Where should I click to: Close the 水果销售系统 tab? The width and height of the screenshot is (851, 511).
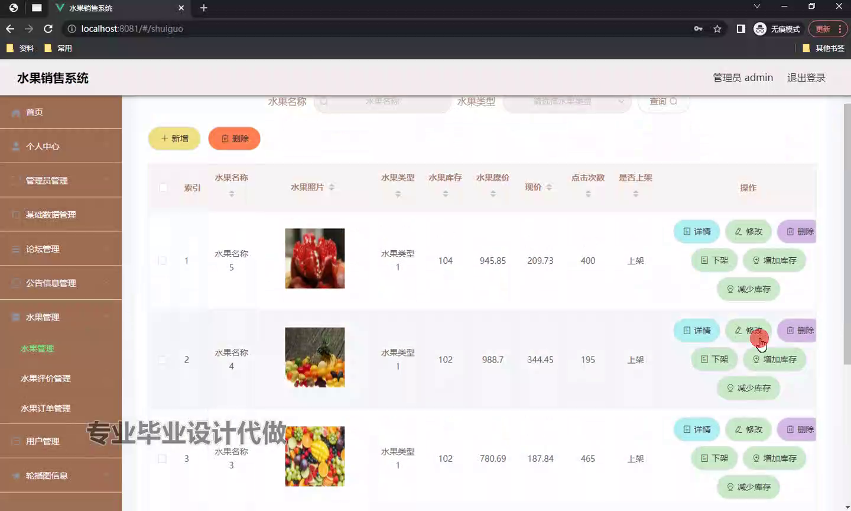coord(181,8)
